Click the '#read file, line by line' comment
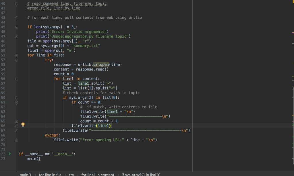The width and height of the screenshot is (294, 176). point(54,8)
